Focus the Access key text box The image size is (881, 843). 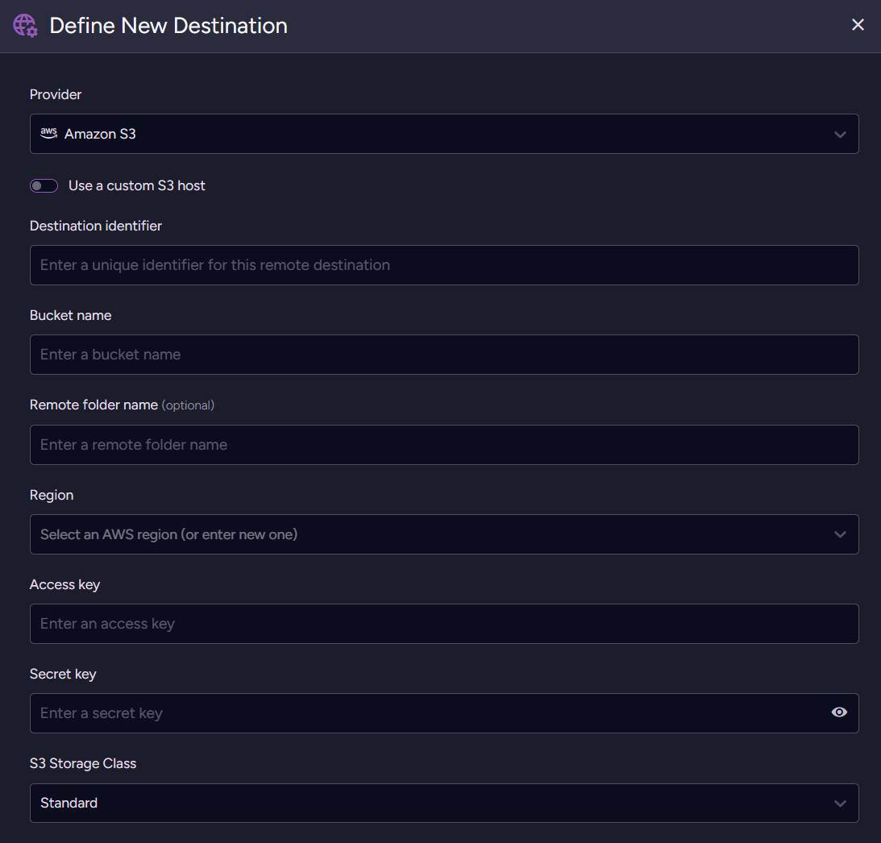(x=443, y=624)
